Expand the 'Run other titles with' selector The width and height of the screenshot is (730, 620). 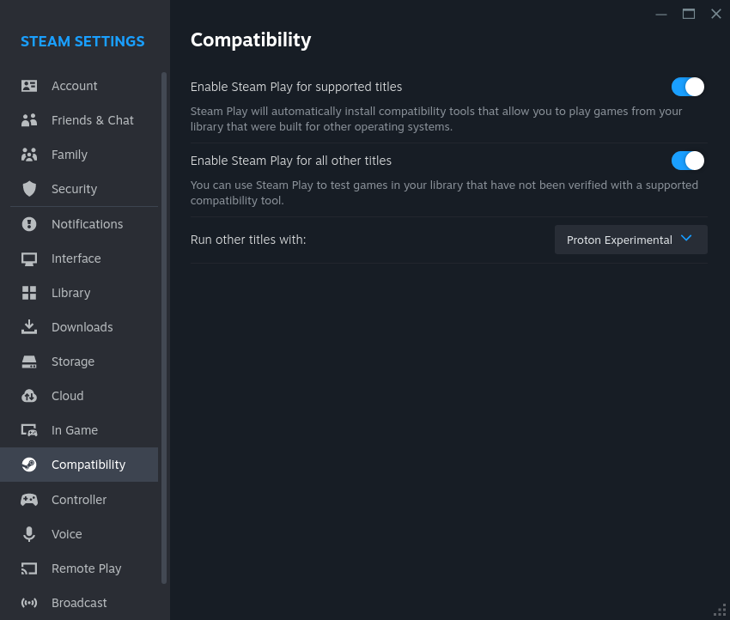(x=630, y=240)
